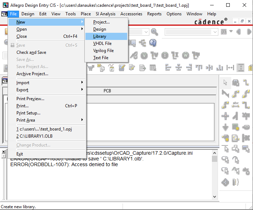Click the current I marker icon
Viewport: 253px width, 210px height.
[165, 56]
